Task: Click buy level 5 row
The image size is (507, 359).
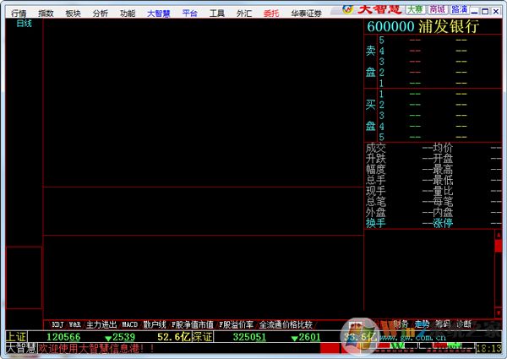Action: 439,137
